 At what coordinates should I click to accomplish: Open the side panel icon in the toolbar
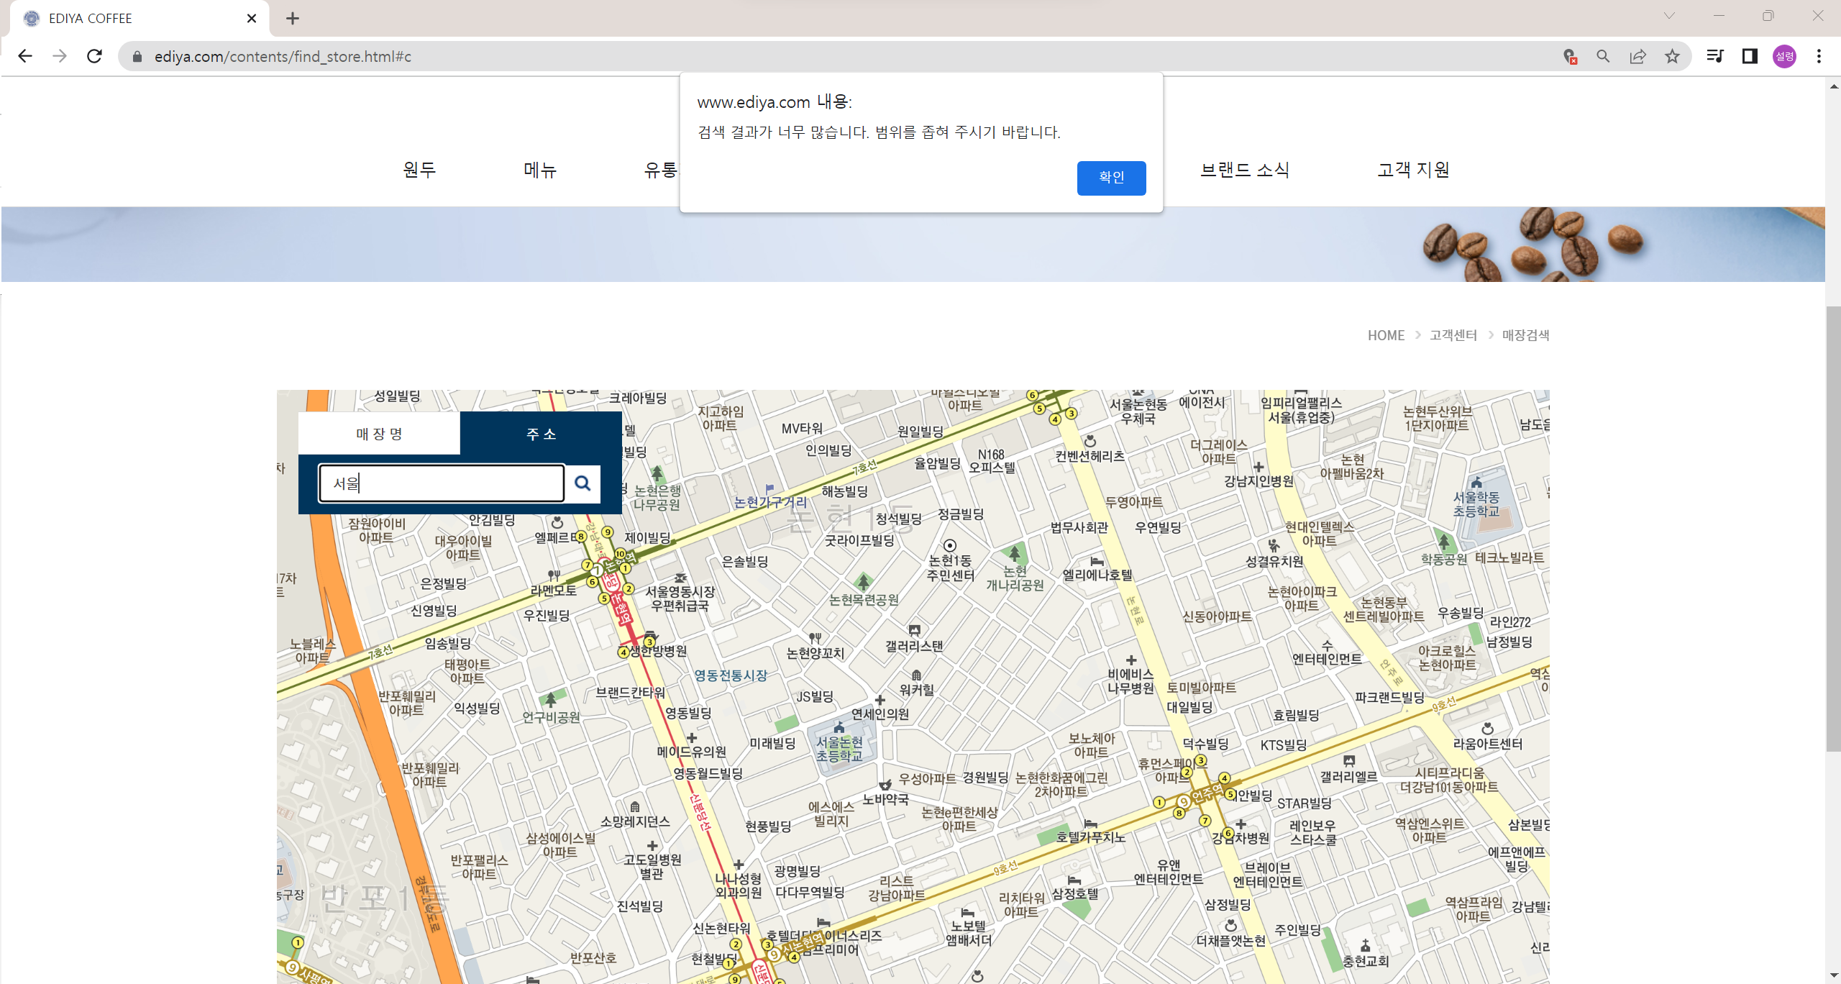[1750, 56]
